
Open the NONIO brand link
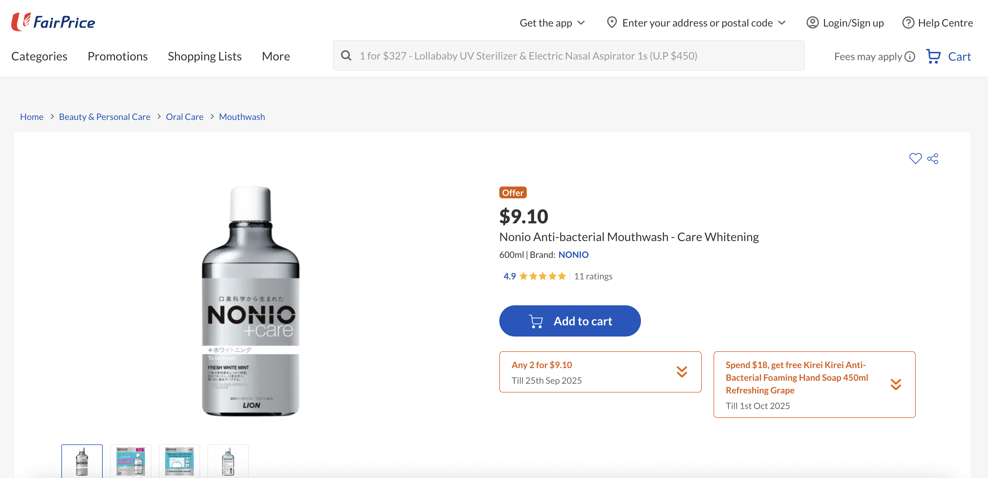coord(573,255)
